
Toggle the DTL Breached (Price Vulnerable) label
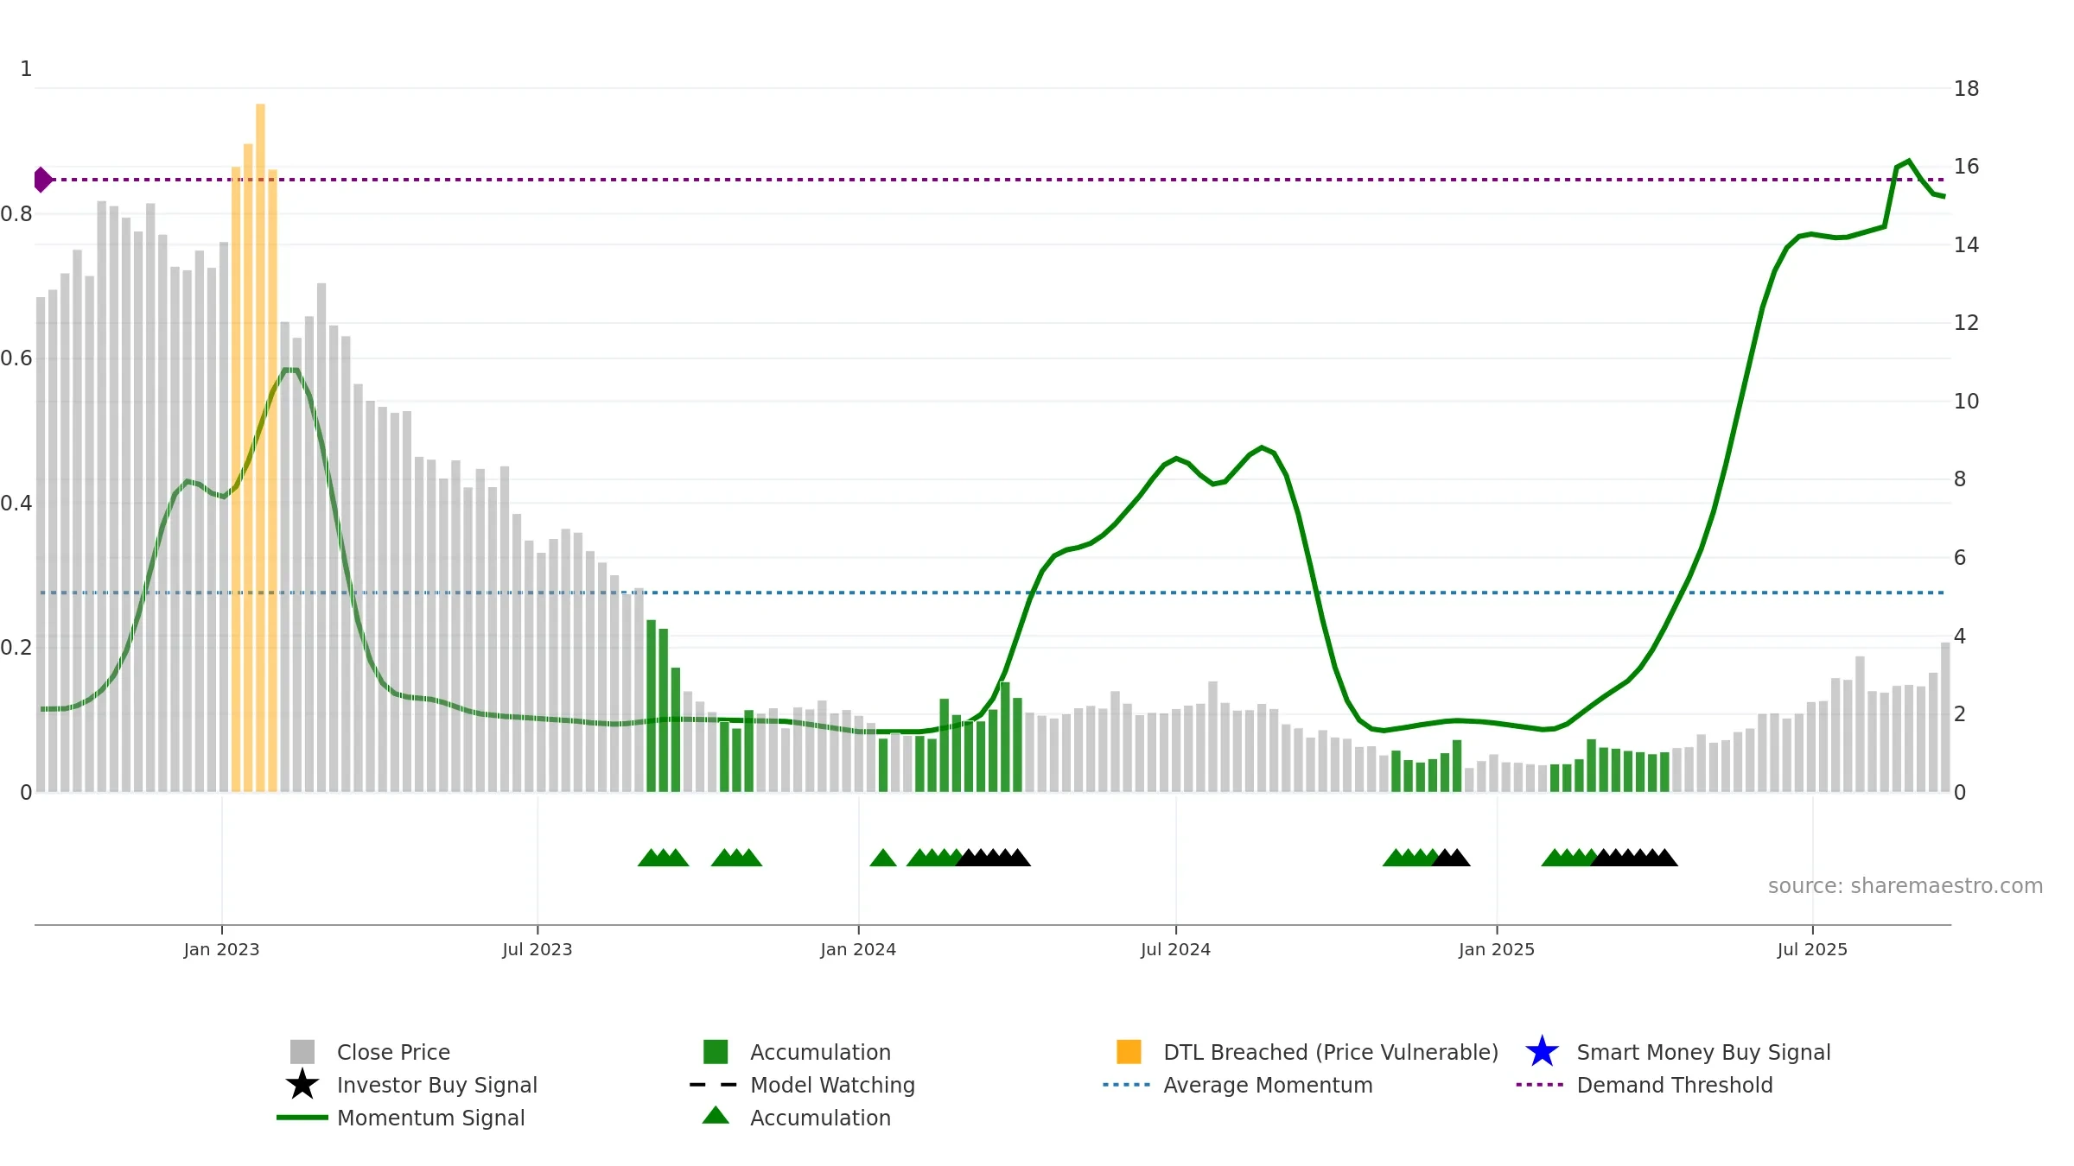tap(1331, 1052)
